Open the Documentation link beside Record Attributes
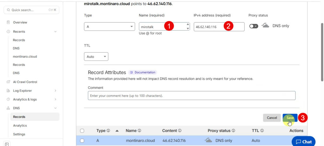This screenshot has width=324, height=146. [143, 73]
